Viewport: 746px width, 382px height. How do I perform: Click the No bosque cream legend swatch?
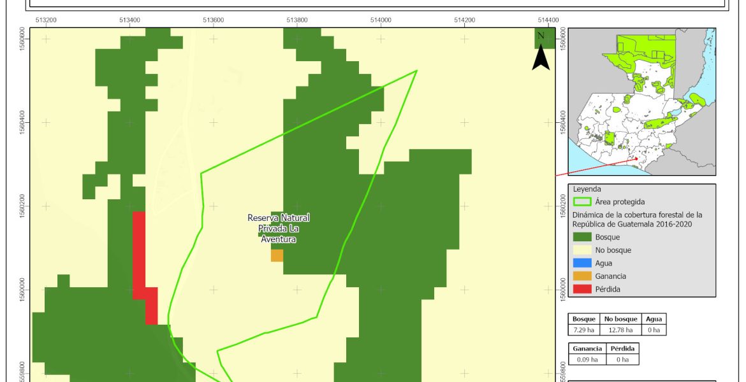point(582,250)
